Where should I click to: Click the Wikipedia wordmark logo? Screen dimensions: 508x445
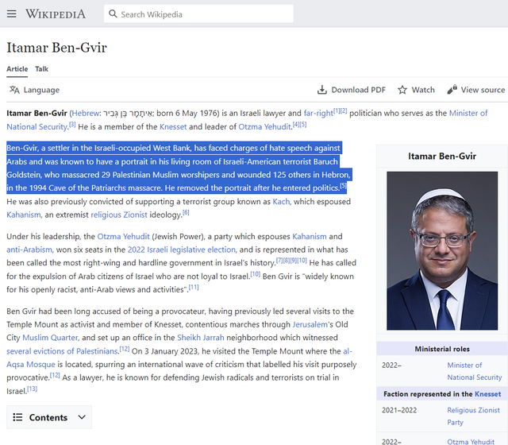tap(56, 14)
